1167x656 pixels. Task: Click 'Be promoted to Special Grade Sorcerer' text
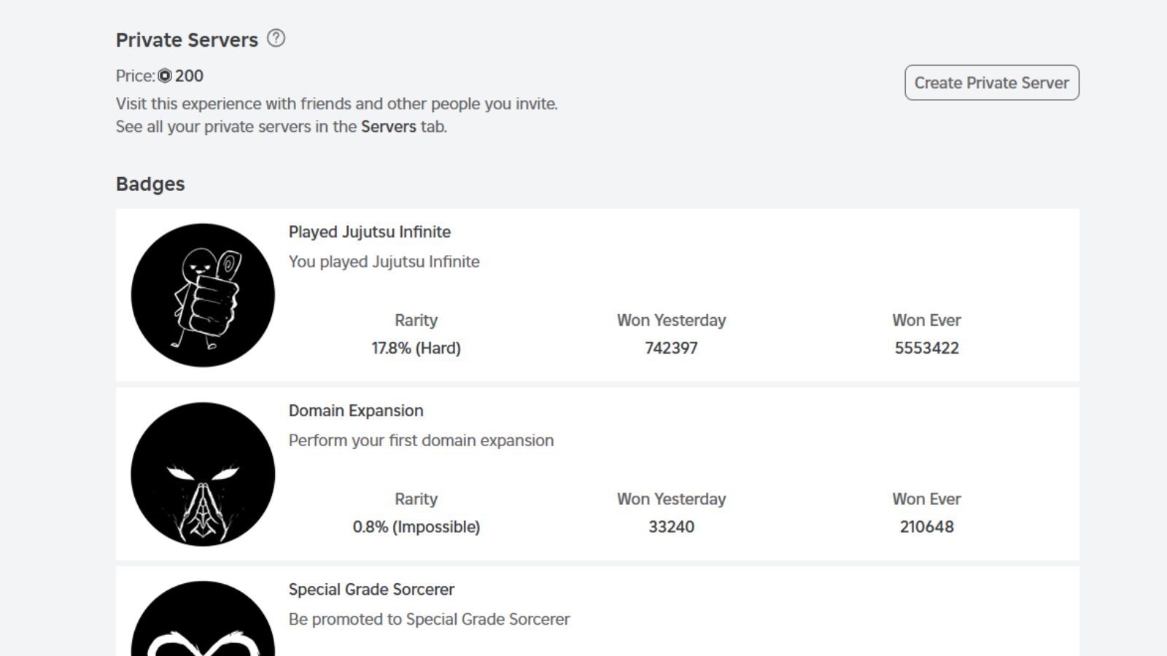[x=429, y=619]
